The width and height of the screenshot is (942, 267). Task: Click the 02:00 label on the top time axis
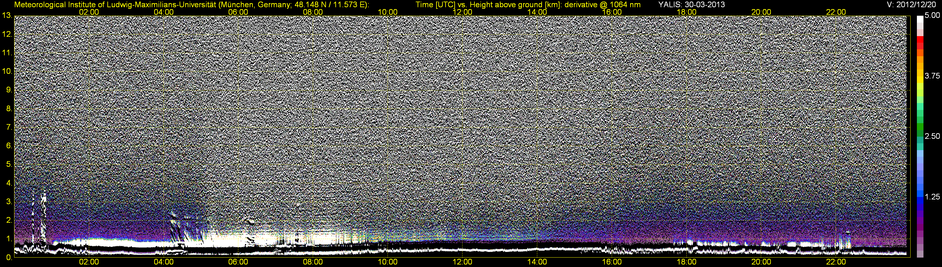(89, 12)
